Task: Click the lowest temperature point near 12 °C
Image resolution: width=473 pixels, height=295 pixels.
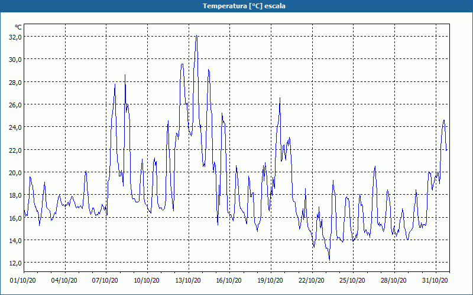Action: [329, 260]
